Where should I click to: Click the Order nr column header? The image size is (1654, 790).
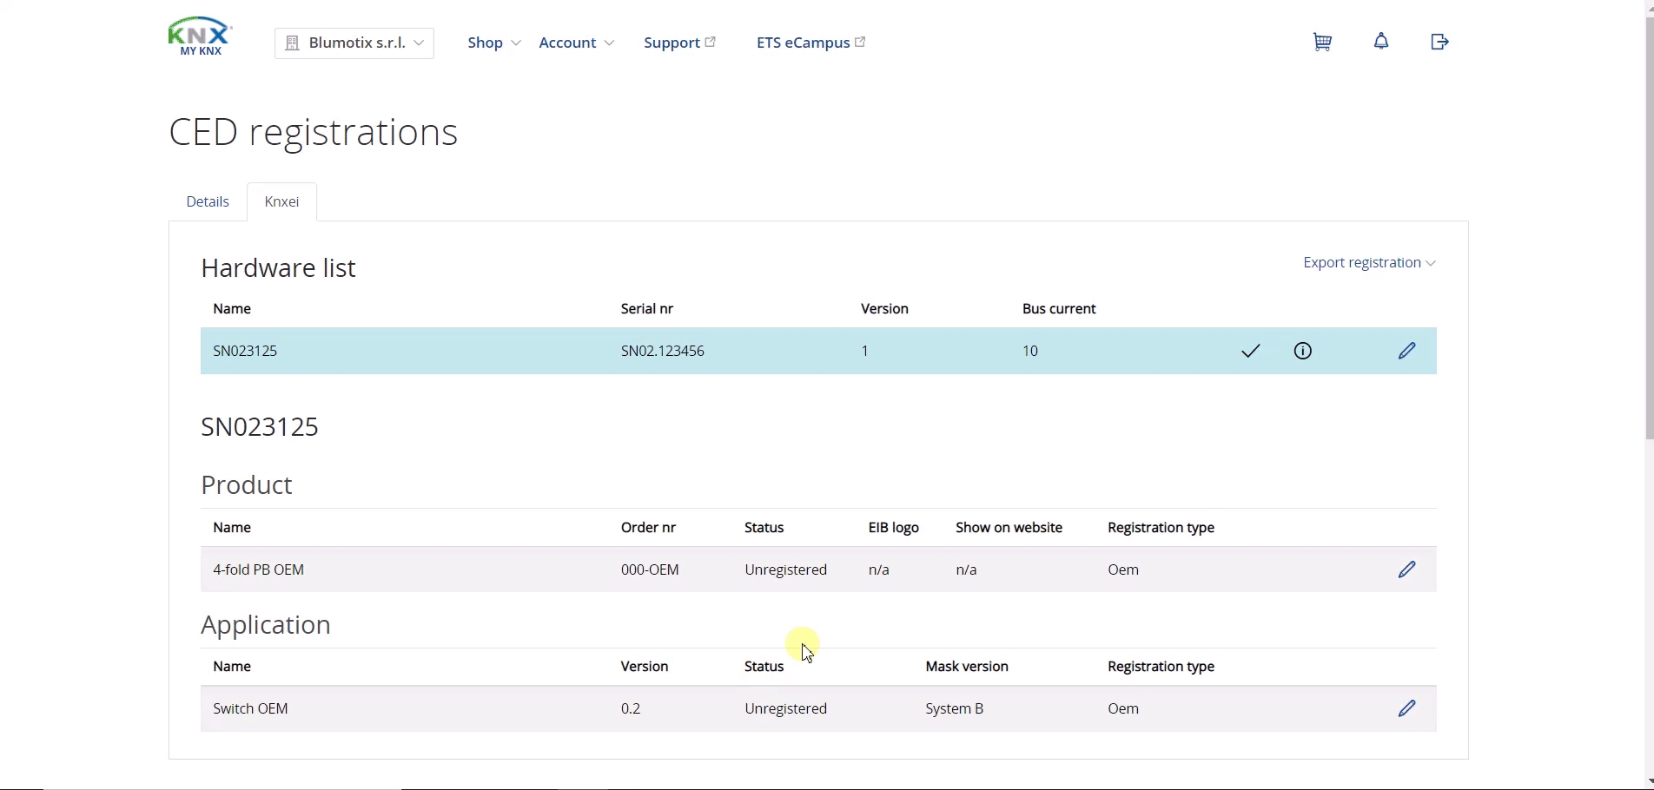648,528
